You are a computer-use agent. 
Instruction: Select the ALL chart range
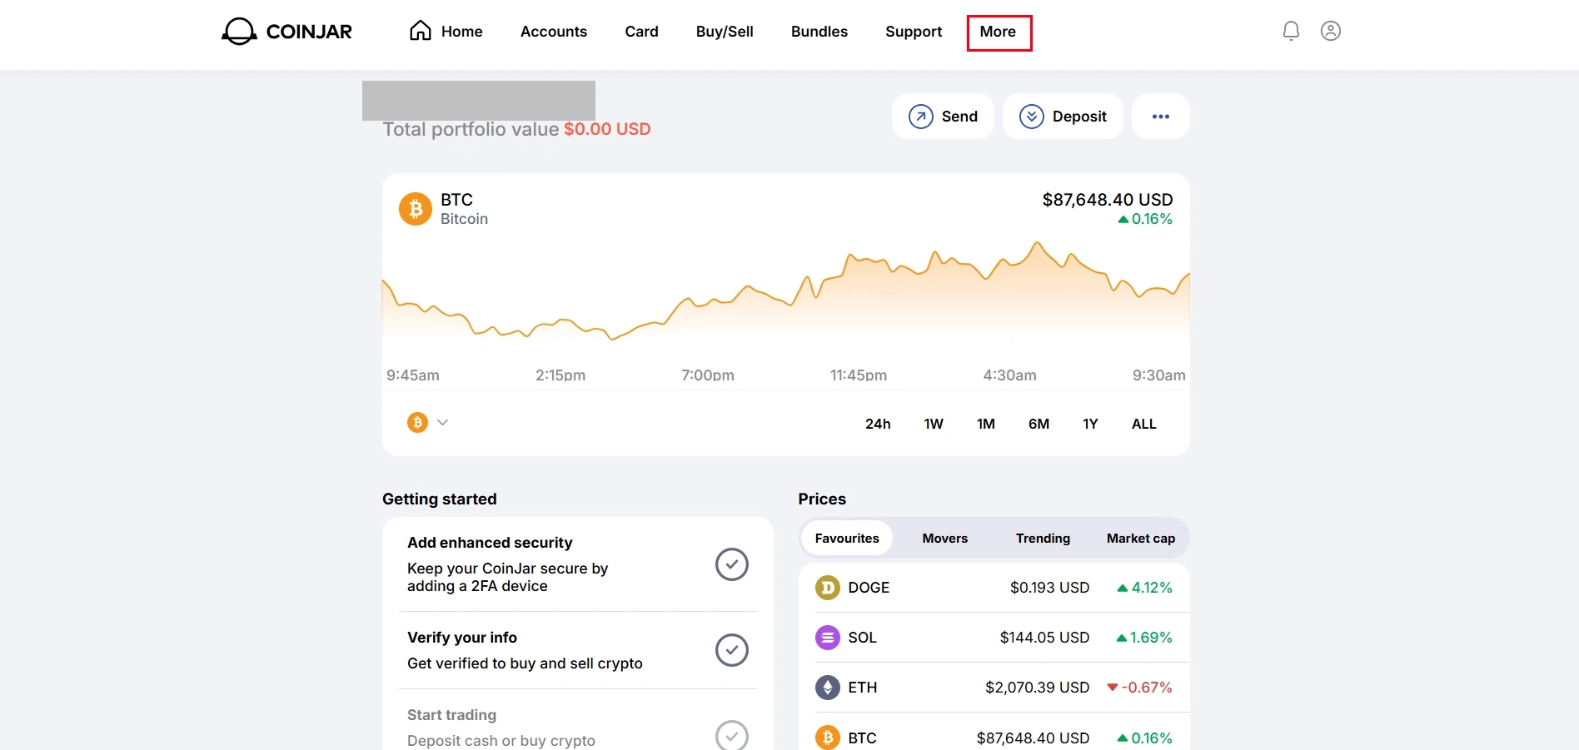pyautogui.click(x=1143, y=424)
